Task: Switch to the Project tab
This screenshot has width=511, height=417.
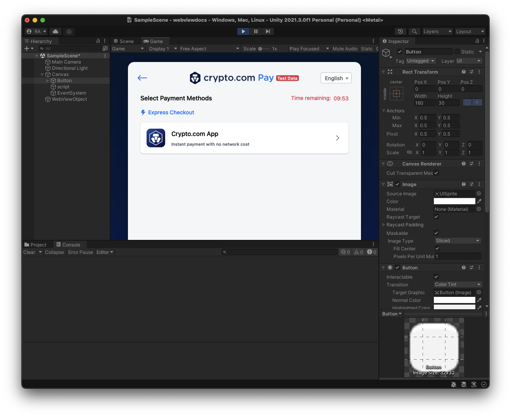Action: tap(36, 245)
